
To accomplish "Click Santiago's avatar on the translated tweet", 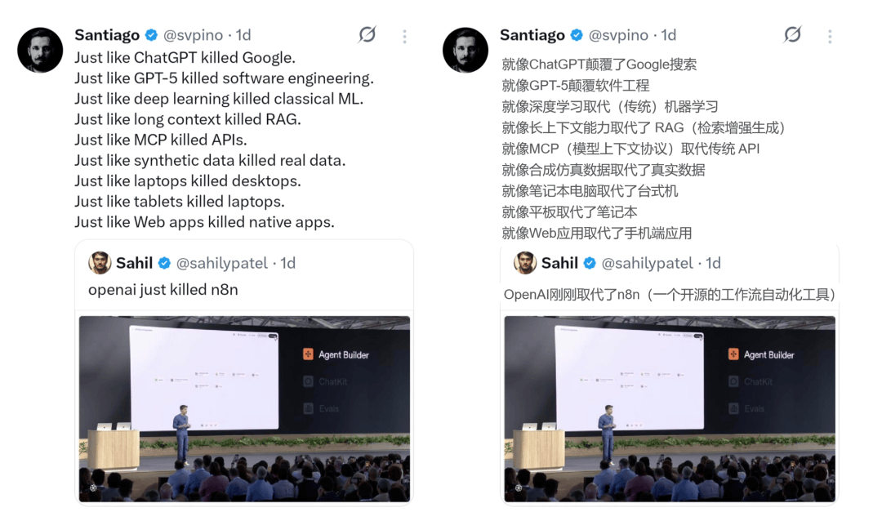I will pos(465,50).
